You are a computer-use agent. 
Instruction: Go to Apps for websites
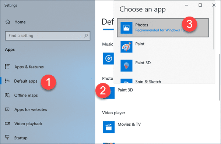click(x=31, y=109)
